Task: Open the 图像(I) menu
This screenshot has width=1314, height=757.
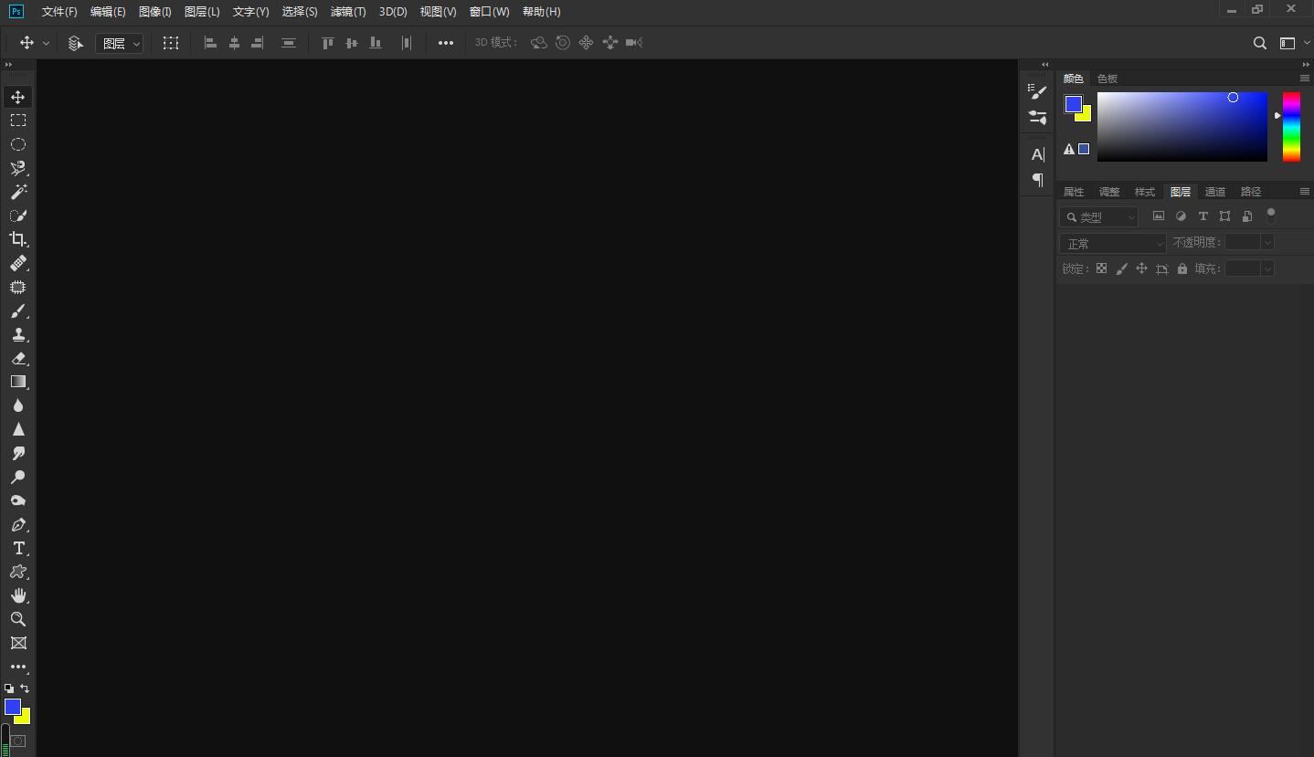Action: pyautogui.click(x=155, y=12)
